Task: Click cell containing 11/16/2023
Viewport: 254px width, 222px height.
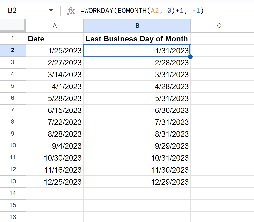Action: click(x=55, y=170)
